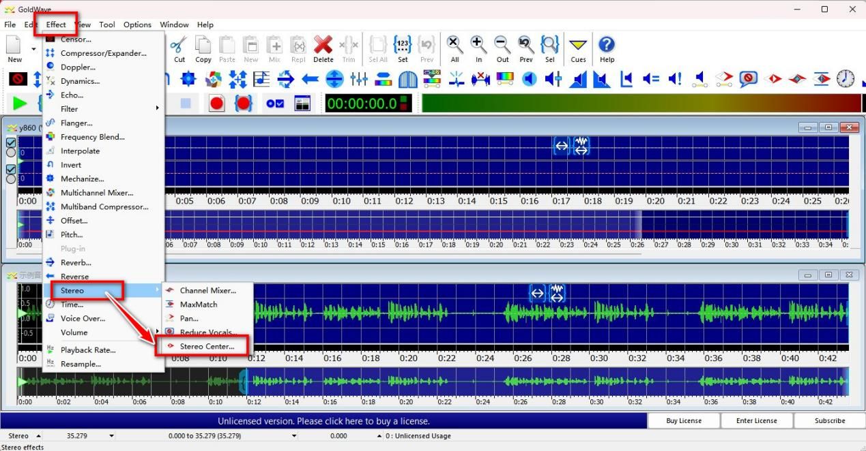Toggle the upper channel checkbox in y860 window
Screen dimensions: 866x451
click(11, 143)
